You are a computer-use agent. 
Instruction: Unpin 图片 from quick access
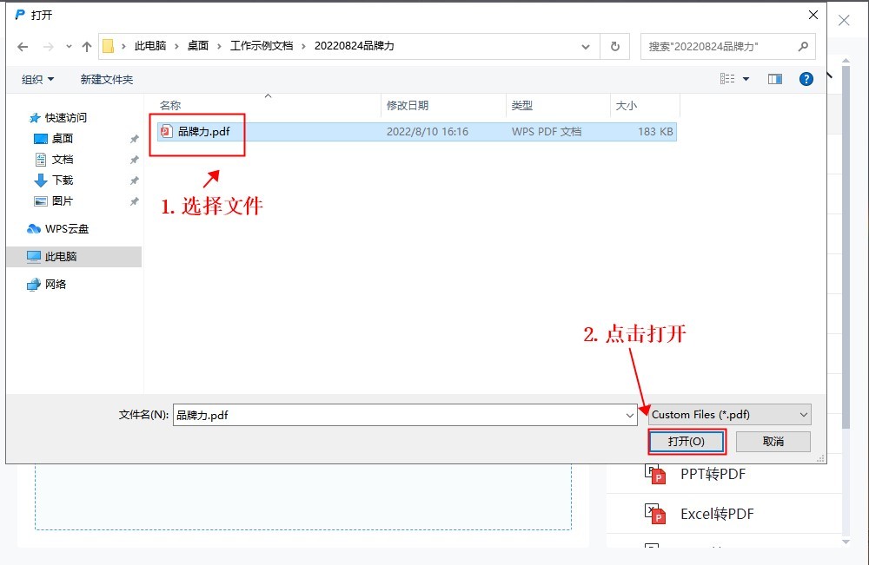pyautogui.click(x=135, y=200)
